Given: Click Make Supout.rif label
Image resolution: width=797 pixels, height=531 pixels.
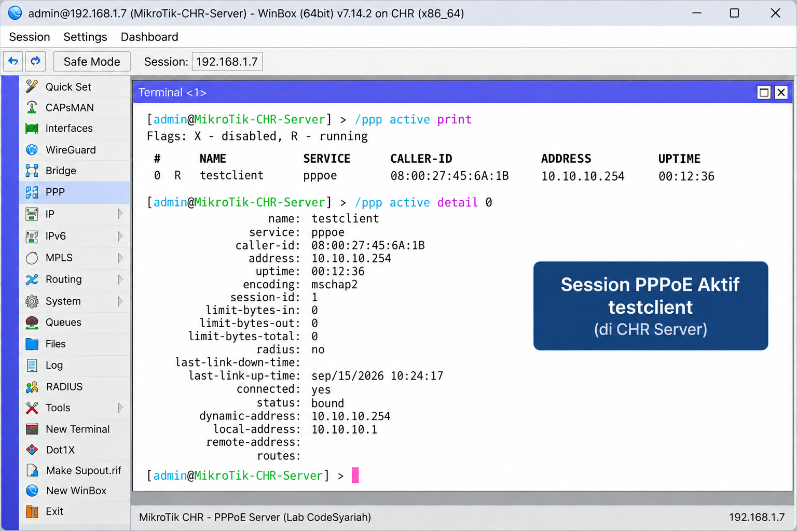Looking at the screenshot, I should [84, 470].
